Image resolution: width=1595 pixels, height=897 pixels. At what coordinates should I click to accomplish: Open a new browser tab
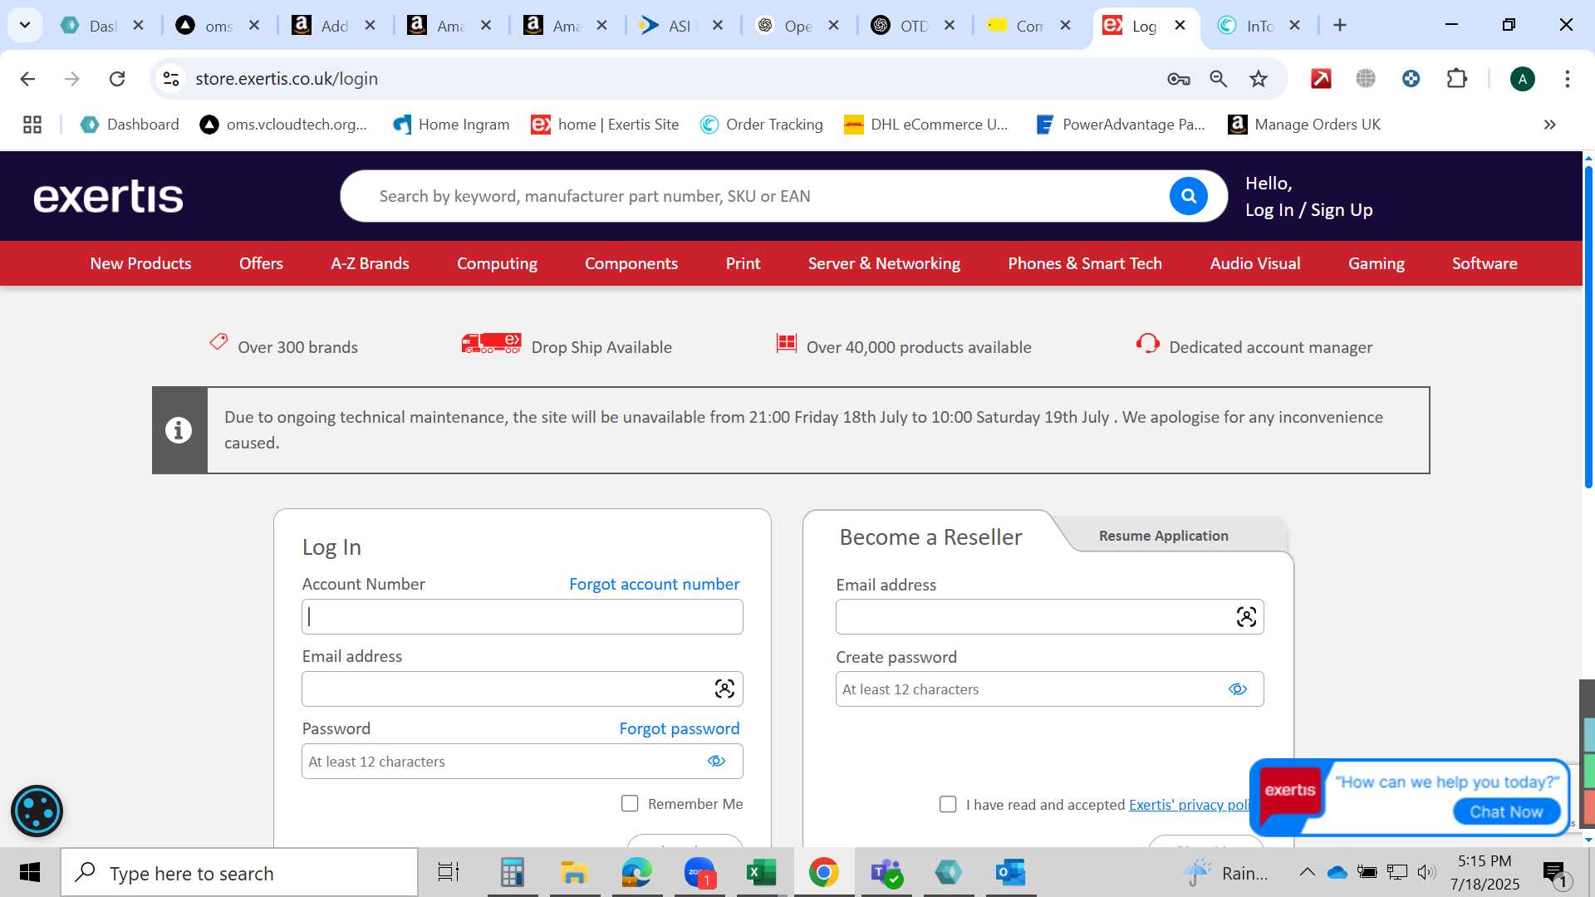[x=1339, y=26]
